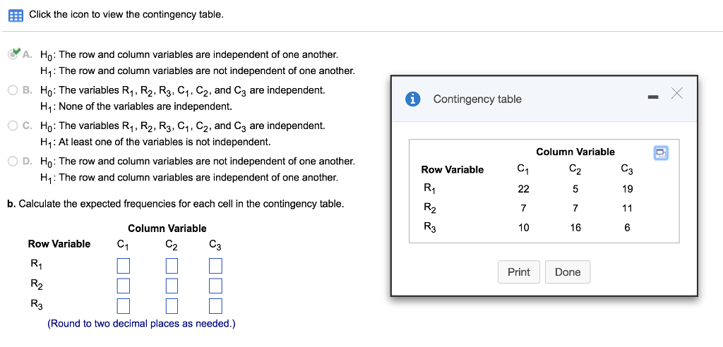The width and height of the screenshot is (723, 347).
Task: Click the R2, C1 expected frequency box
Action: pyautogui.click(x=124, y=286)
